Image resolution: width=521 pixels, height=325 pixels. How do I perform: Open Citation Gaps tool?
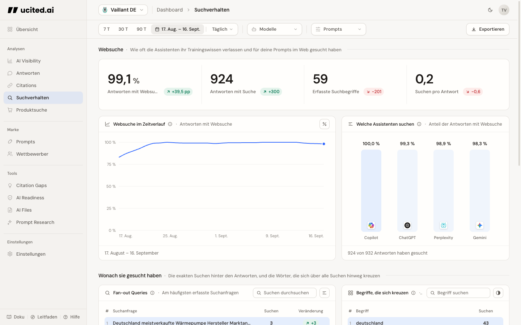(x=43, y=186)
